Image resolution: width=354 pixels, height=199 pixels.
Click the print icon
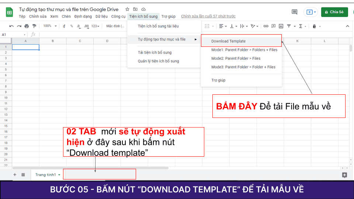(x=27, y=26)
